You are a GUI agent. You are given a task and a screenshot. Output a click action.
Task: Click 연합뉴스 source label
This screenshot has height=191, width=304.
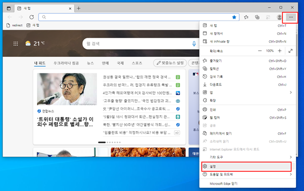pos(46,111)
